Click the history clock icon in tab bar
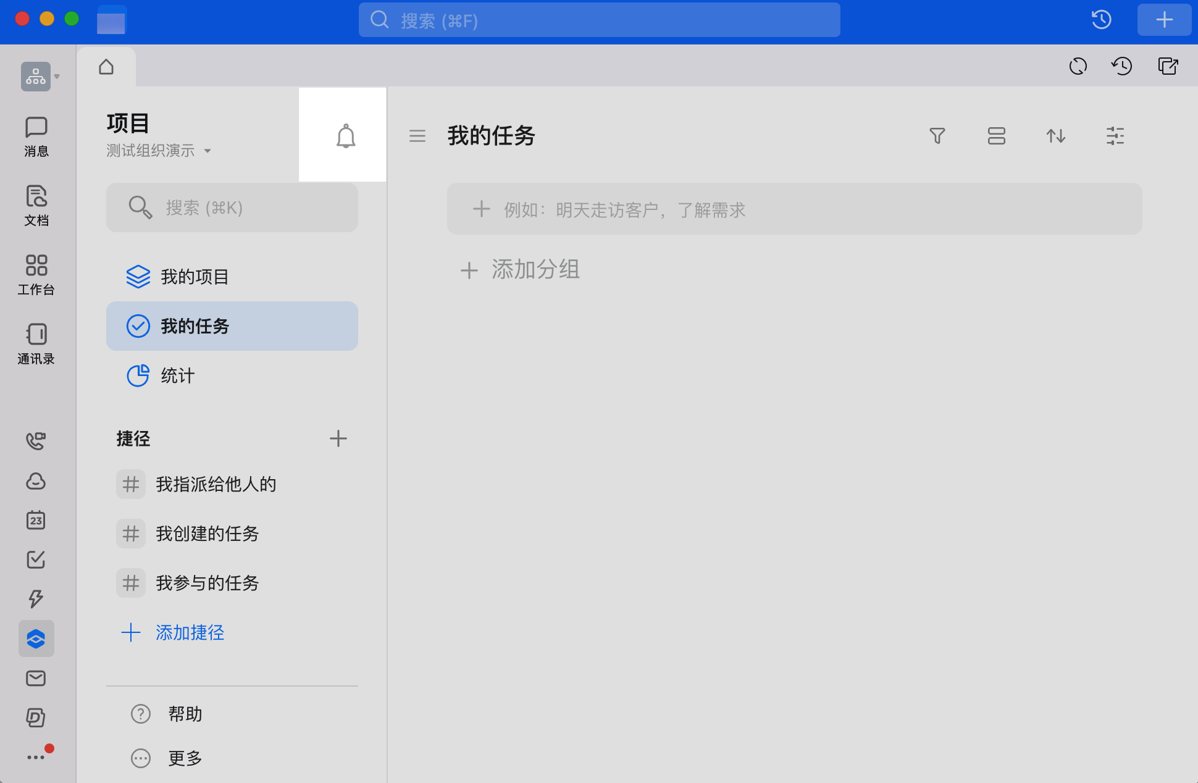The image size is (1198, 783). [1121, 66]
